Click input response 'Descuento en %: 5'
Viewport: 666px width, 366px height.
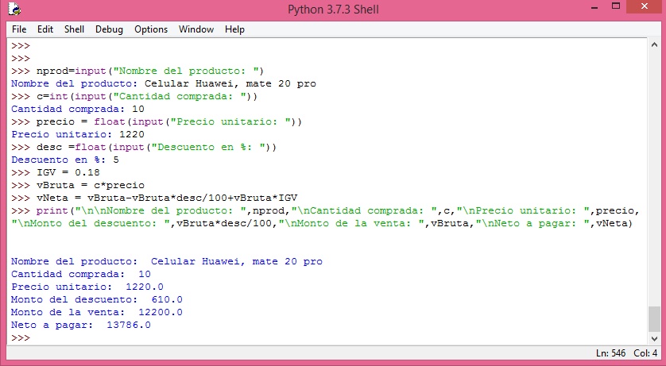65,160
